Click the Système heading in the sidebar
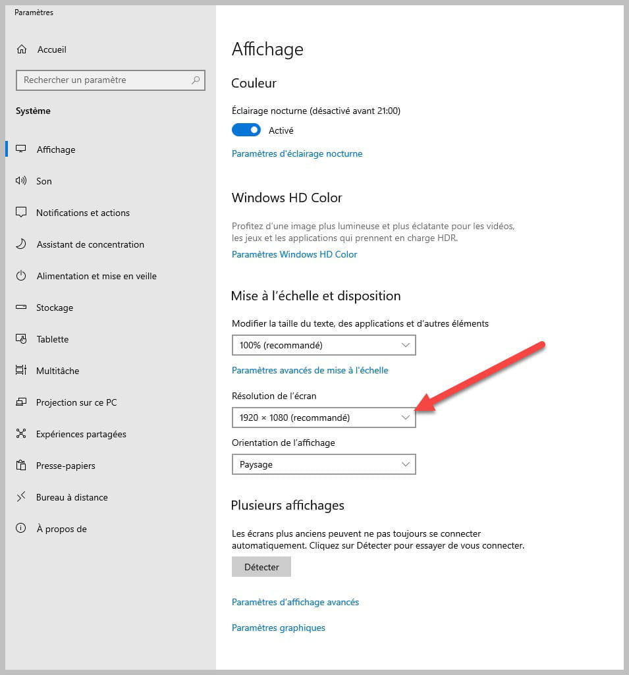629x675 pixels. pos(33,111)
